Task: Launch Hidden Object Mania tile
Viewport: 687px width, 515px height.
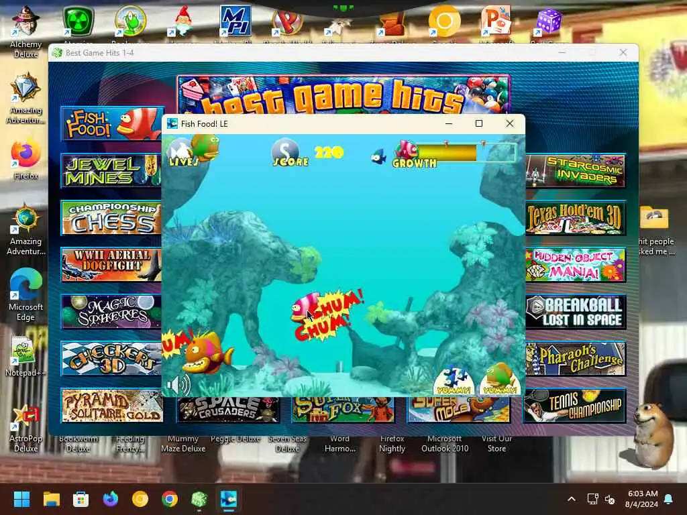Action: [576, 264]
